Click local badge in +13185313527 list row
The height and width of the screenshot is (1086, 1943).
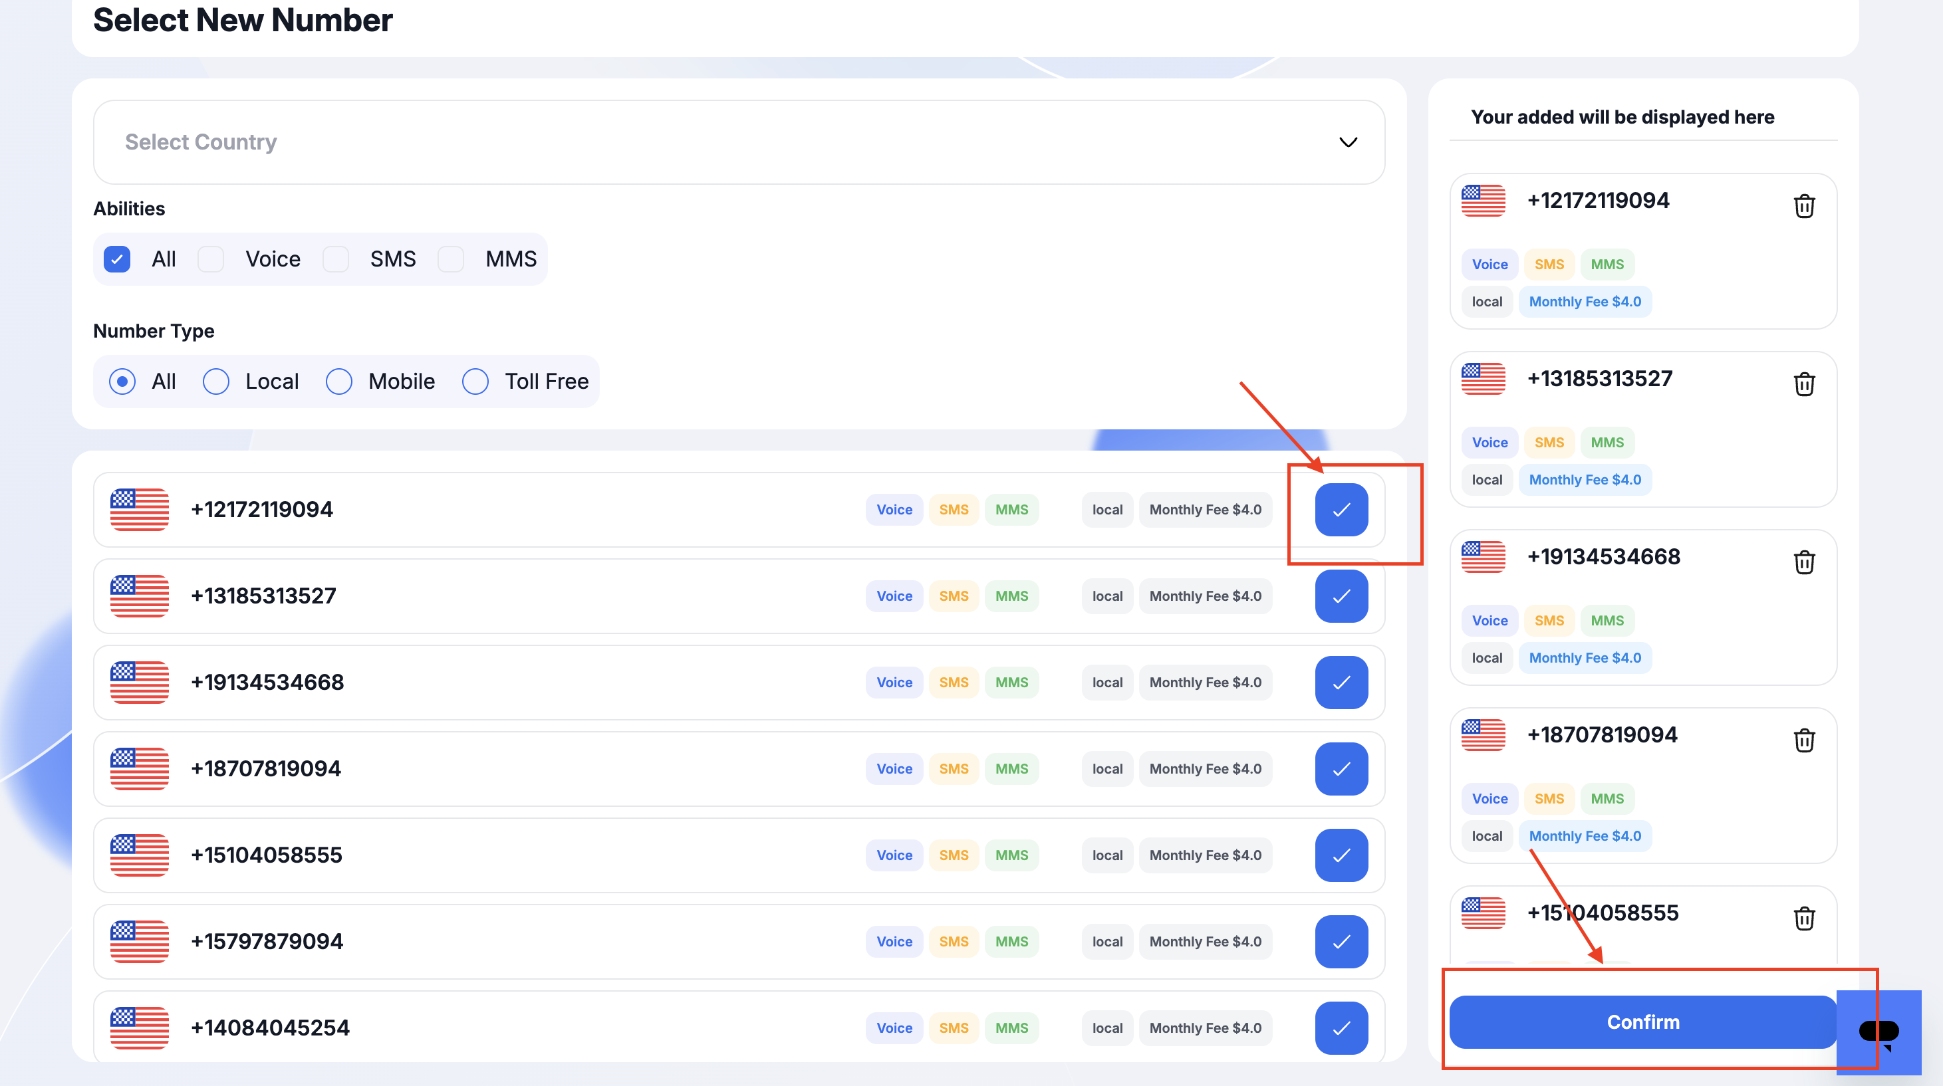coord(1107,596)
